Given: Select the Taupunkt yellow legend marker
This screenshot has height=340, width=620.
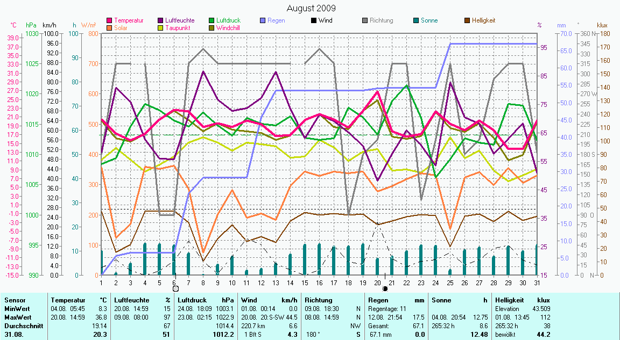Looking at the screenshot, I should pyautogui.click(x=161, y=27).
